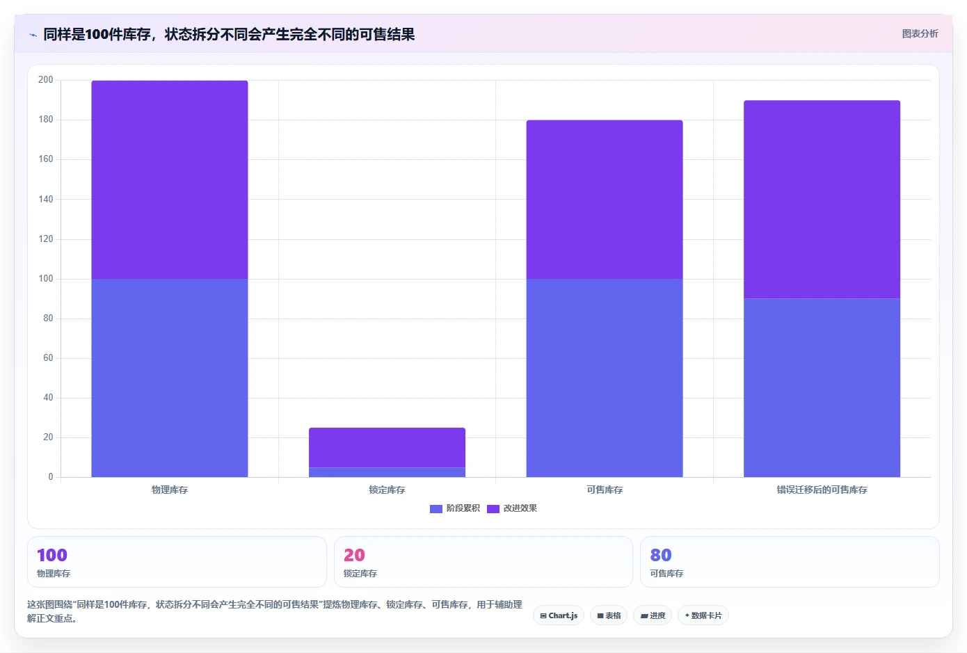
Task: Click the 进度 tag icon
Action: pos(644,616)
